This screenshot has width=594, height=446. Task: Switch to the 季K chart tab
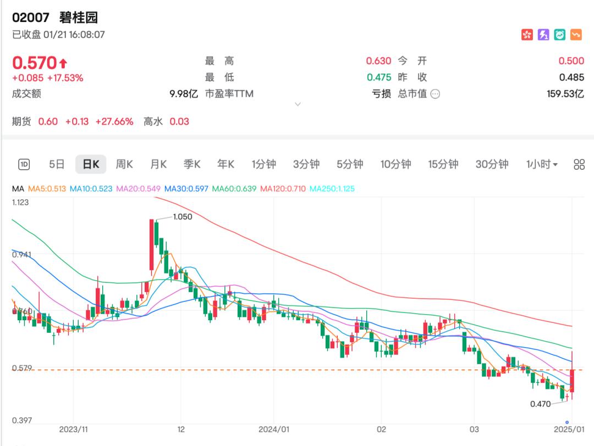pyautogui.click(x=192, y=164)
